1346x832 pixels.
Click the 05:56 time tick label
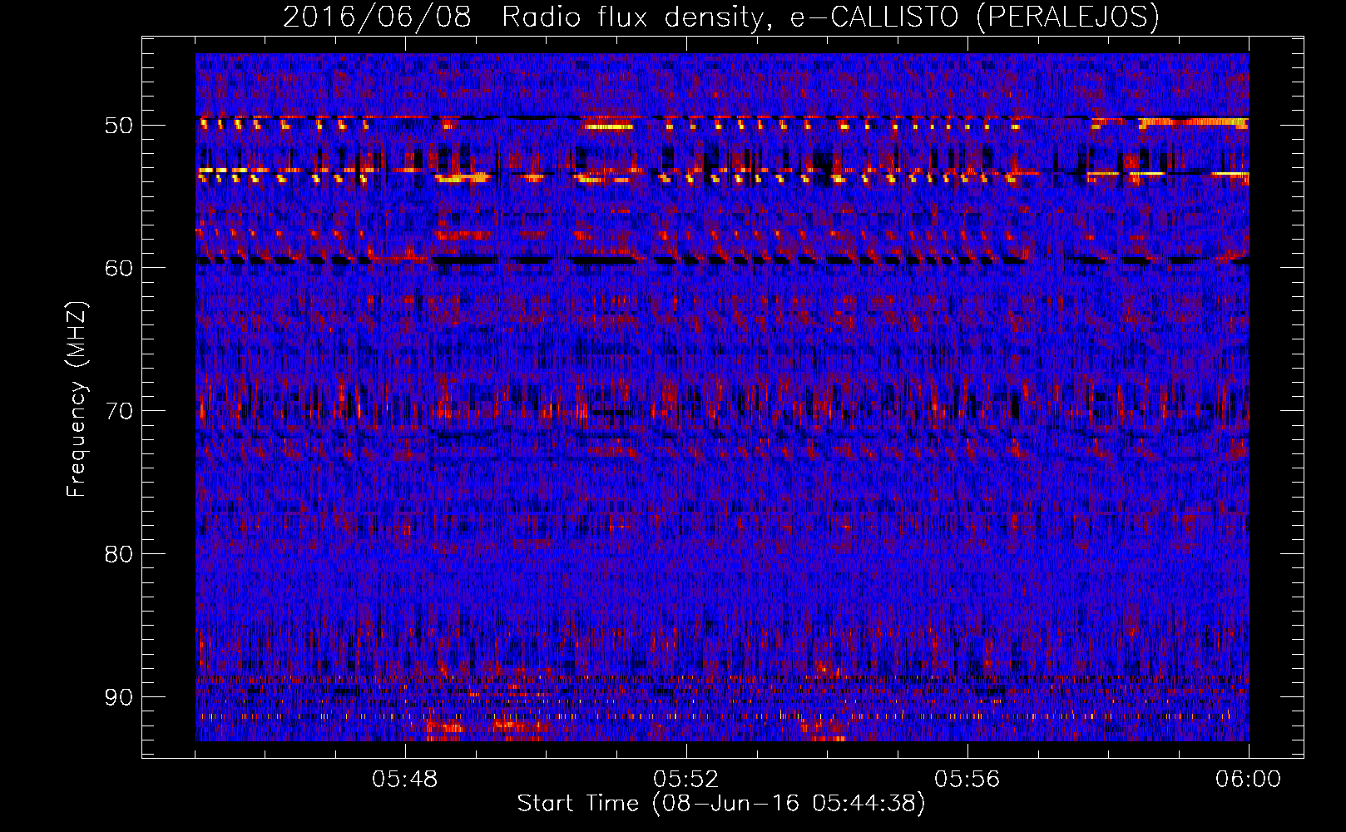[x=967, y=780]
